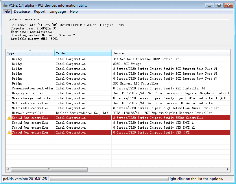
Task: Maximize the PCI-Z window
Action: click(219, 5)
